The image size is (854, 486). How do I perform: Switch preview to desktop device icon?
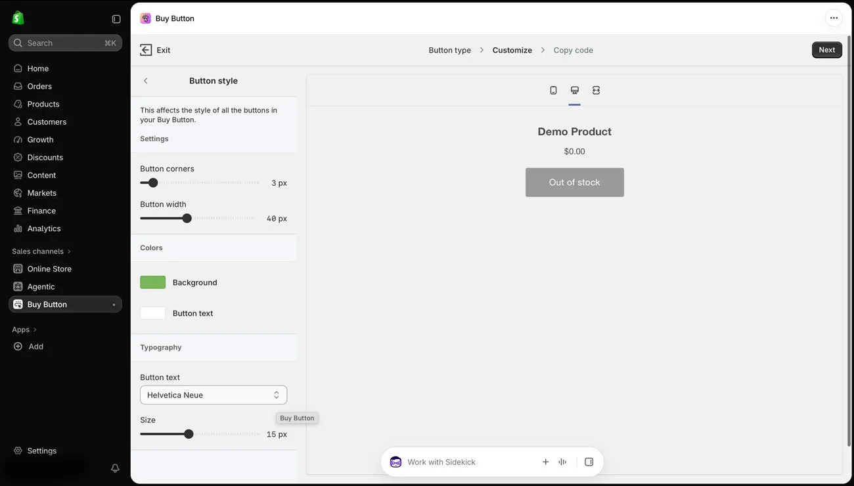click(x=575, y=90)
